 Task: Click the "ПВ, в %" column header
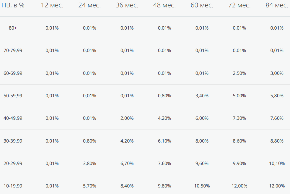click(x=13, y=5)
